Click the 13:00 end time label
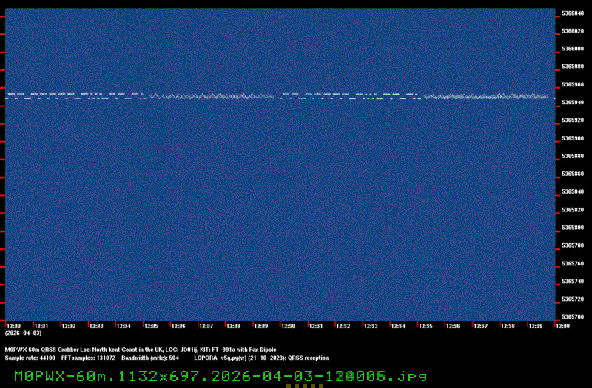 (562, 325)
